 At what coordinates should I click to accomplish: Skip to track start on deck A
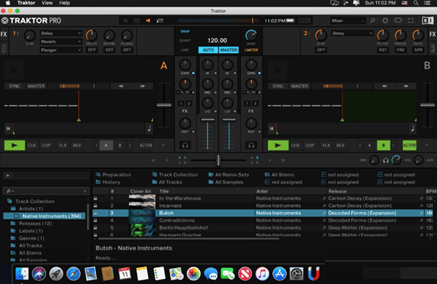tap(8, 129)
